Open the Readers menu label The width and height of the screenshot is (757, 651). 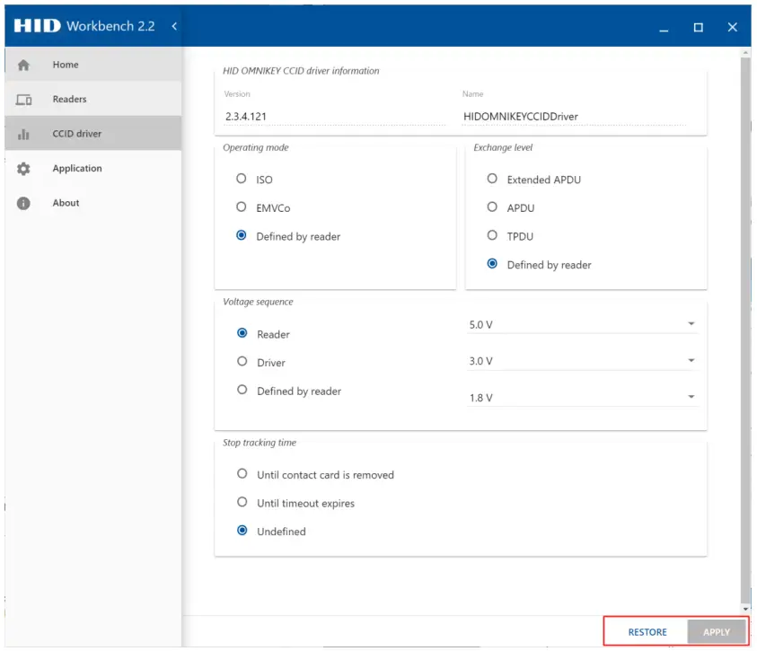[x=69, y=100]
